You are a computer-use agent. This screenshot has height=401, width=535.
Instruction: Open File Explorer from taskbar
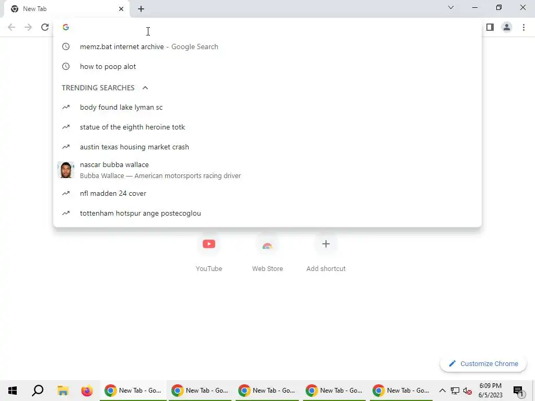(x=63, y=391)
